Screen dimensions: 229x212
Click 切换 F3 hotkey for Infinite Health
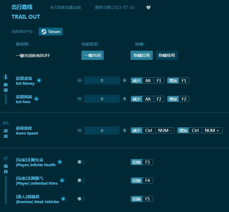pos(142,162)
